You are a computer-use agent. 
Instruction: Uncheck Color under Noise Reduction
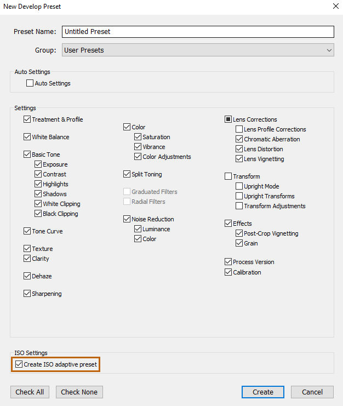click(x=138, y=239)
